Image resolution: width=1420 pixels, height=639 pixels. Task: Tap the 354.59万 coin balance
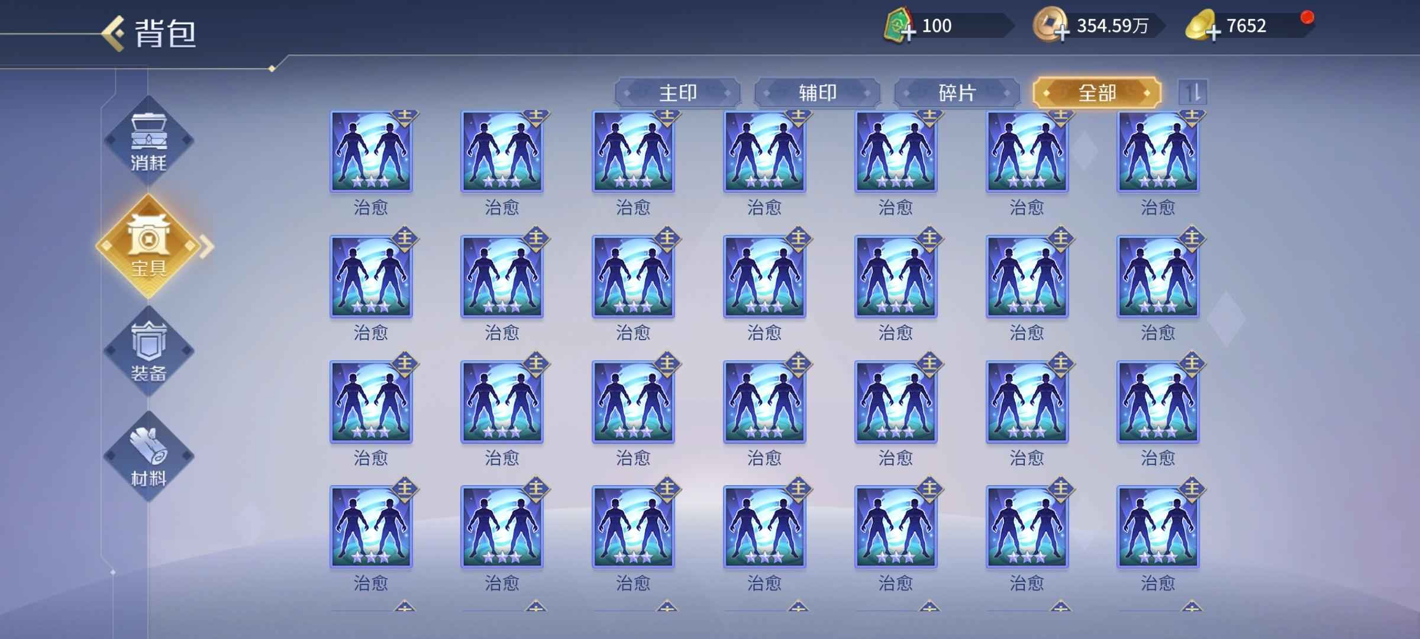coord(1112,26)
